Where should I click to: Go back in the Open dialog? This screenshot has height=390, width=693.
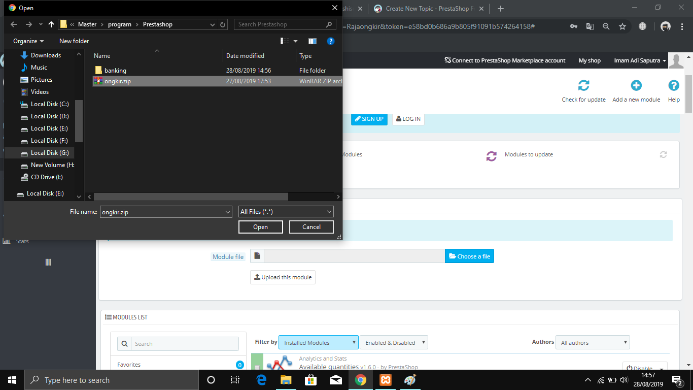coord(14,24)
